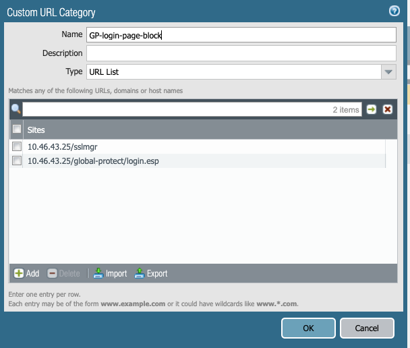Click the greyed-out Delete button

pos(63,274)
